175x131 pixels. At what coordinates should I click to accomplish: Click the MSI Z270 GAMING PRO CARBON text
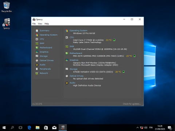(98, 56)
